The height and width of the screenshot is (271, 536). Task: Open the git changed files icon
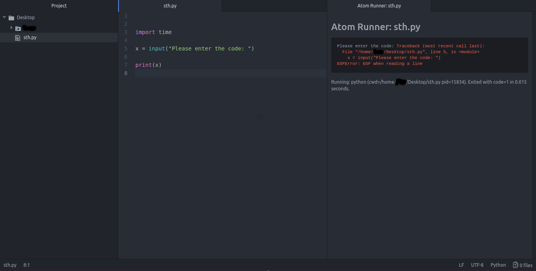[516, 265]
